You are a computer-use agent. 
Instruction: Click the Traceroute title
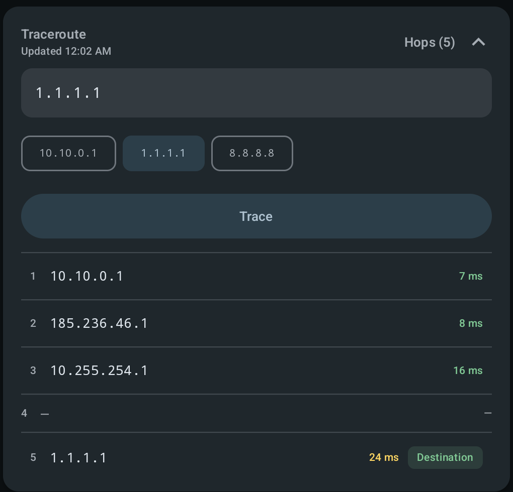click(x=54, y=34)
